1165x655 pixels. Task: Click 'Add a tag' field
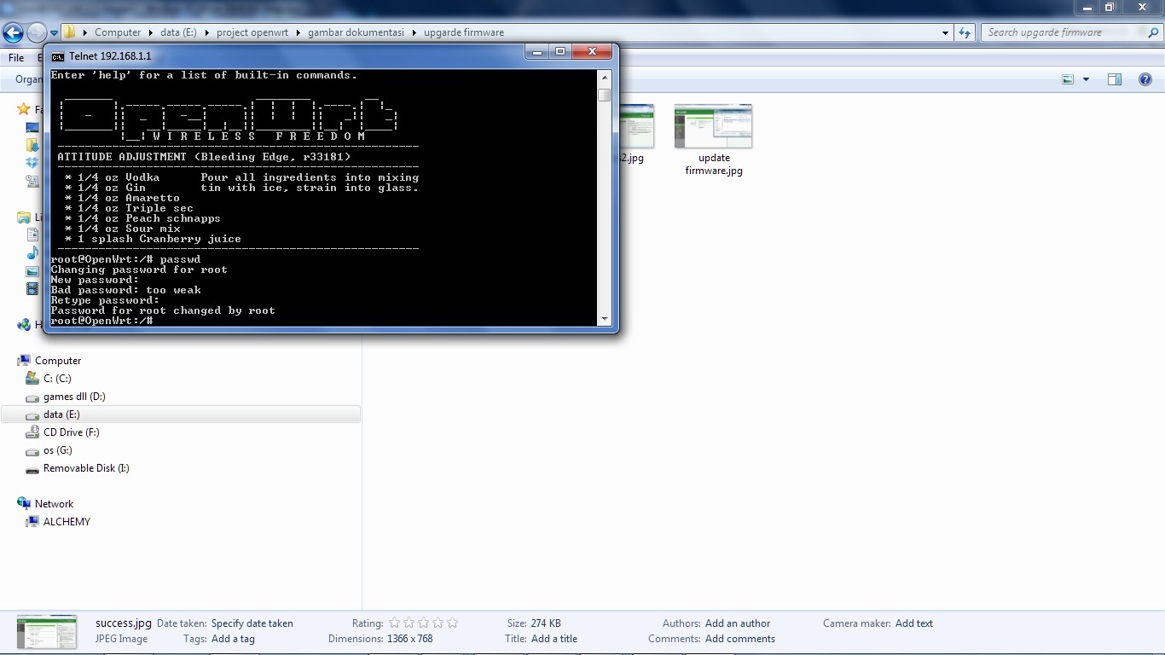tap(233, 639)
